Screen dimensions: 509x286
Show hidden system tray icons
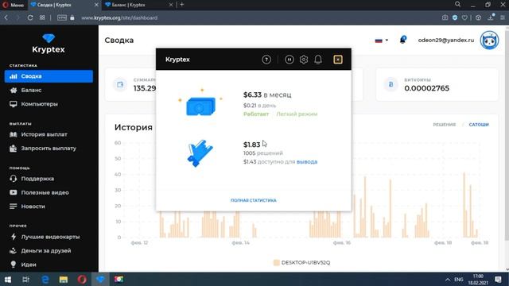pyautogui.click(x=448, y=280)
